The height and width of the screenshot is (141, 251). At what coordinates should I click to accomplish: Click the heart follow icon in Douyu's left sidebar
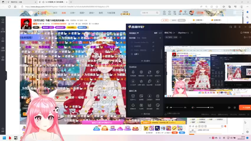pyautogui.click(x=3, y=21)
